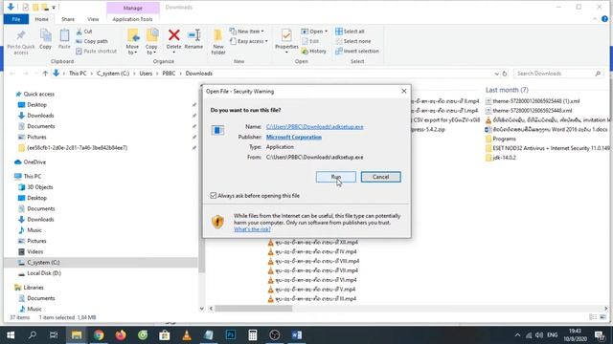Close the Open File Security Warning dialog
Viewport: 613px width, 344px height.
click(404, 92)
